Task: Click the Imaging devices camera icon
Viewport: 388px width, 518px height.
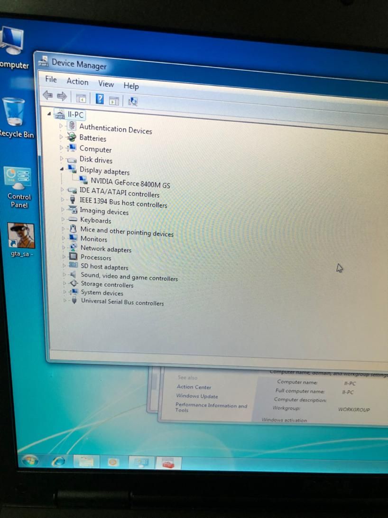Action: pos(73,209)
